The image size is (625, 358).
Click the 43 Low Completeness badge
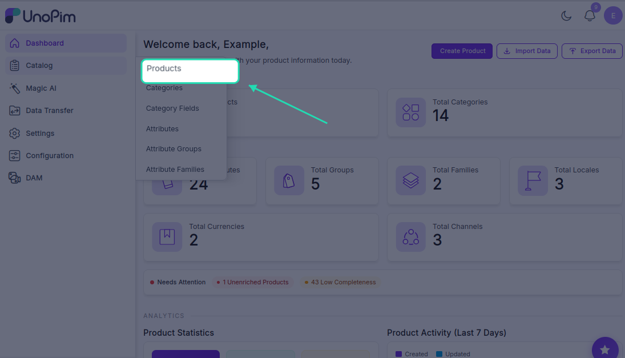pyautogui.click(x=340, y=282)
